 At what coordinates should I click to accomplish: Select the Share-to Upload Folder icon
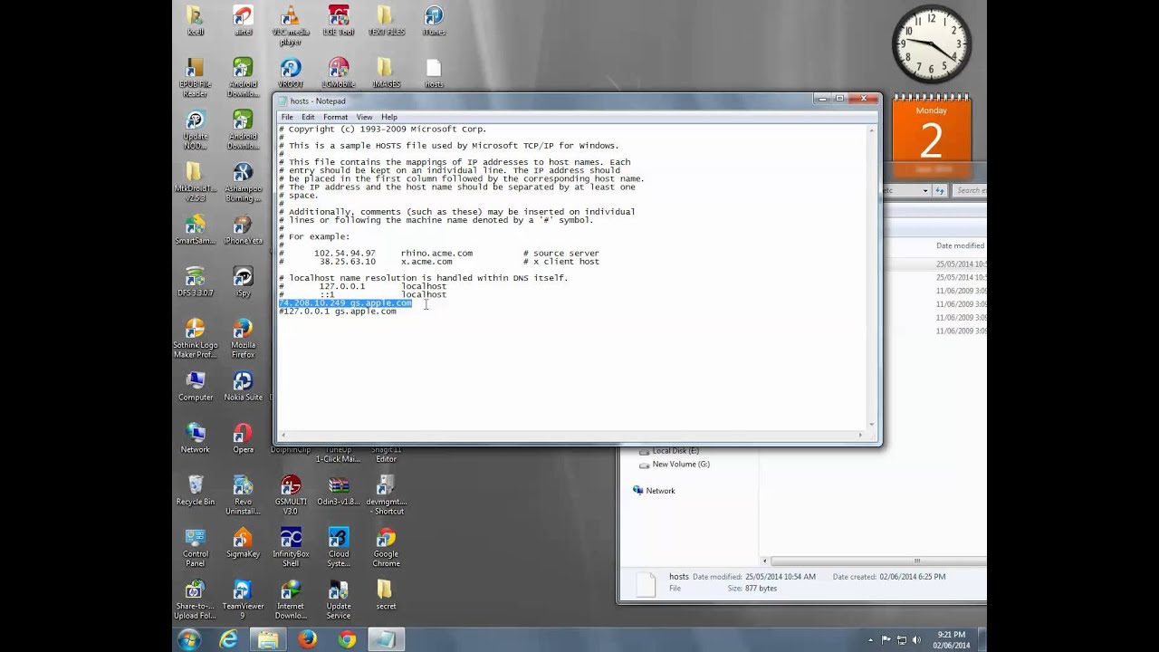pos(195,599)
